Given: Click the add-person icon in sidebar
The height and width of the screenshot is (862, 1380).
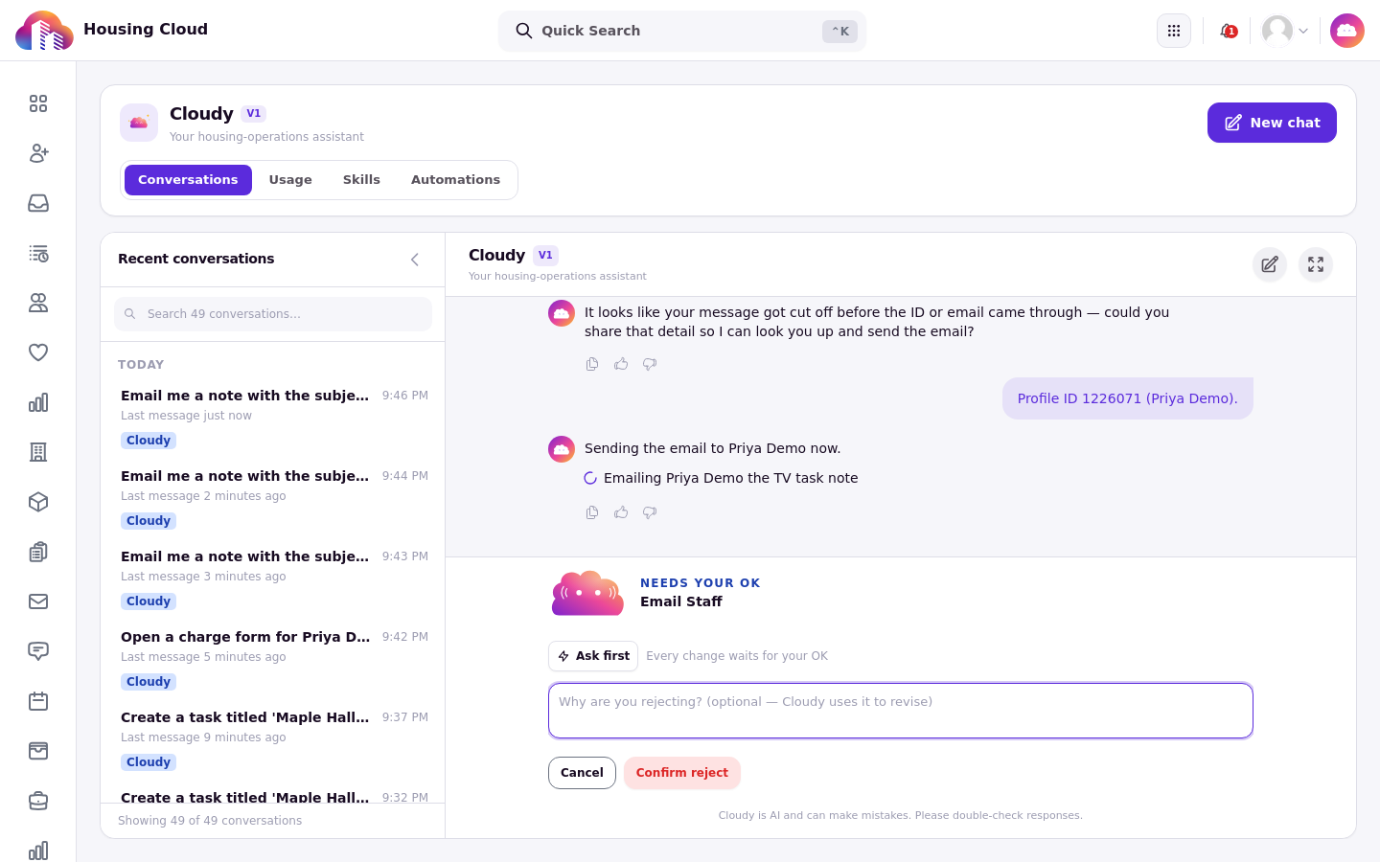Looking at the screenshot, I should 38,153.
